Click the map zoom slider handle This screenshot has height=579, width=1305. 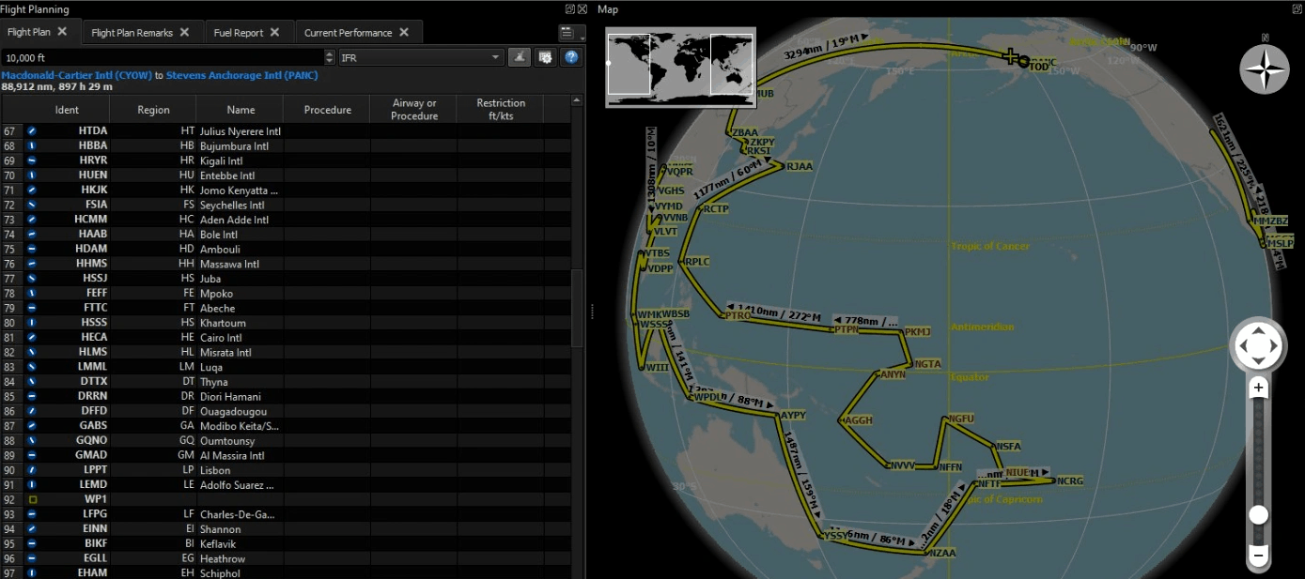(x=1258, y=514)
